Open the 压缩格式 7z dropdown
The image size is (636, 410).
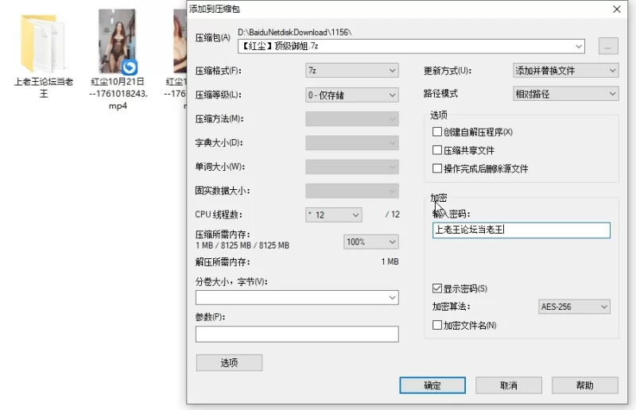point(352,71)
